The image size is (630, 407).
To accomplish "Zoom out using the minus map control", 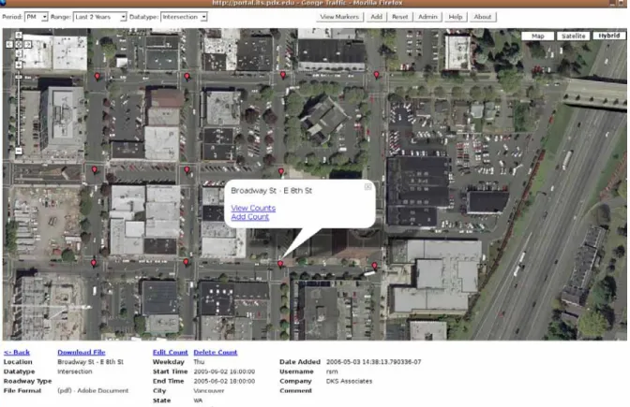I will 19,152.
